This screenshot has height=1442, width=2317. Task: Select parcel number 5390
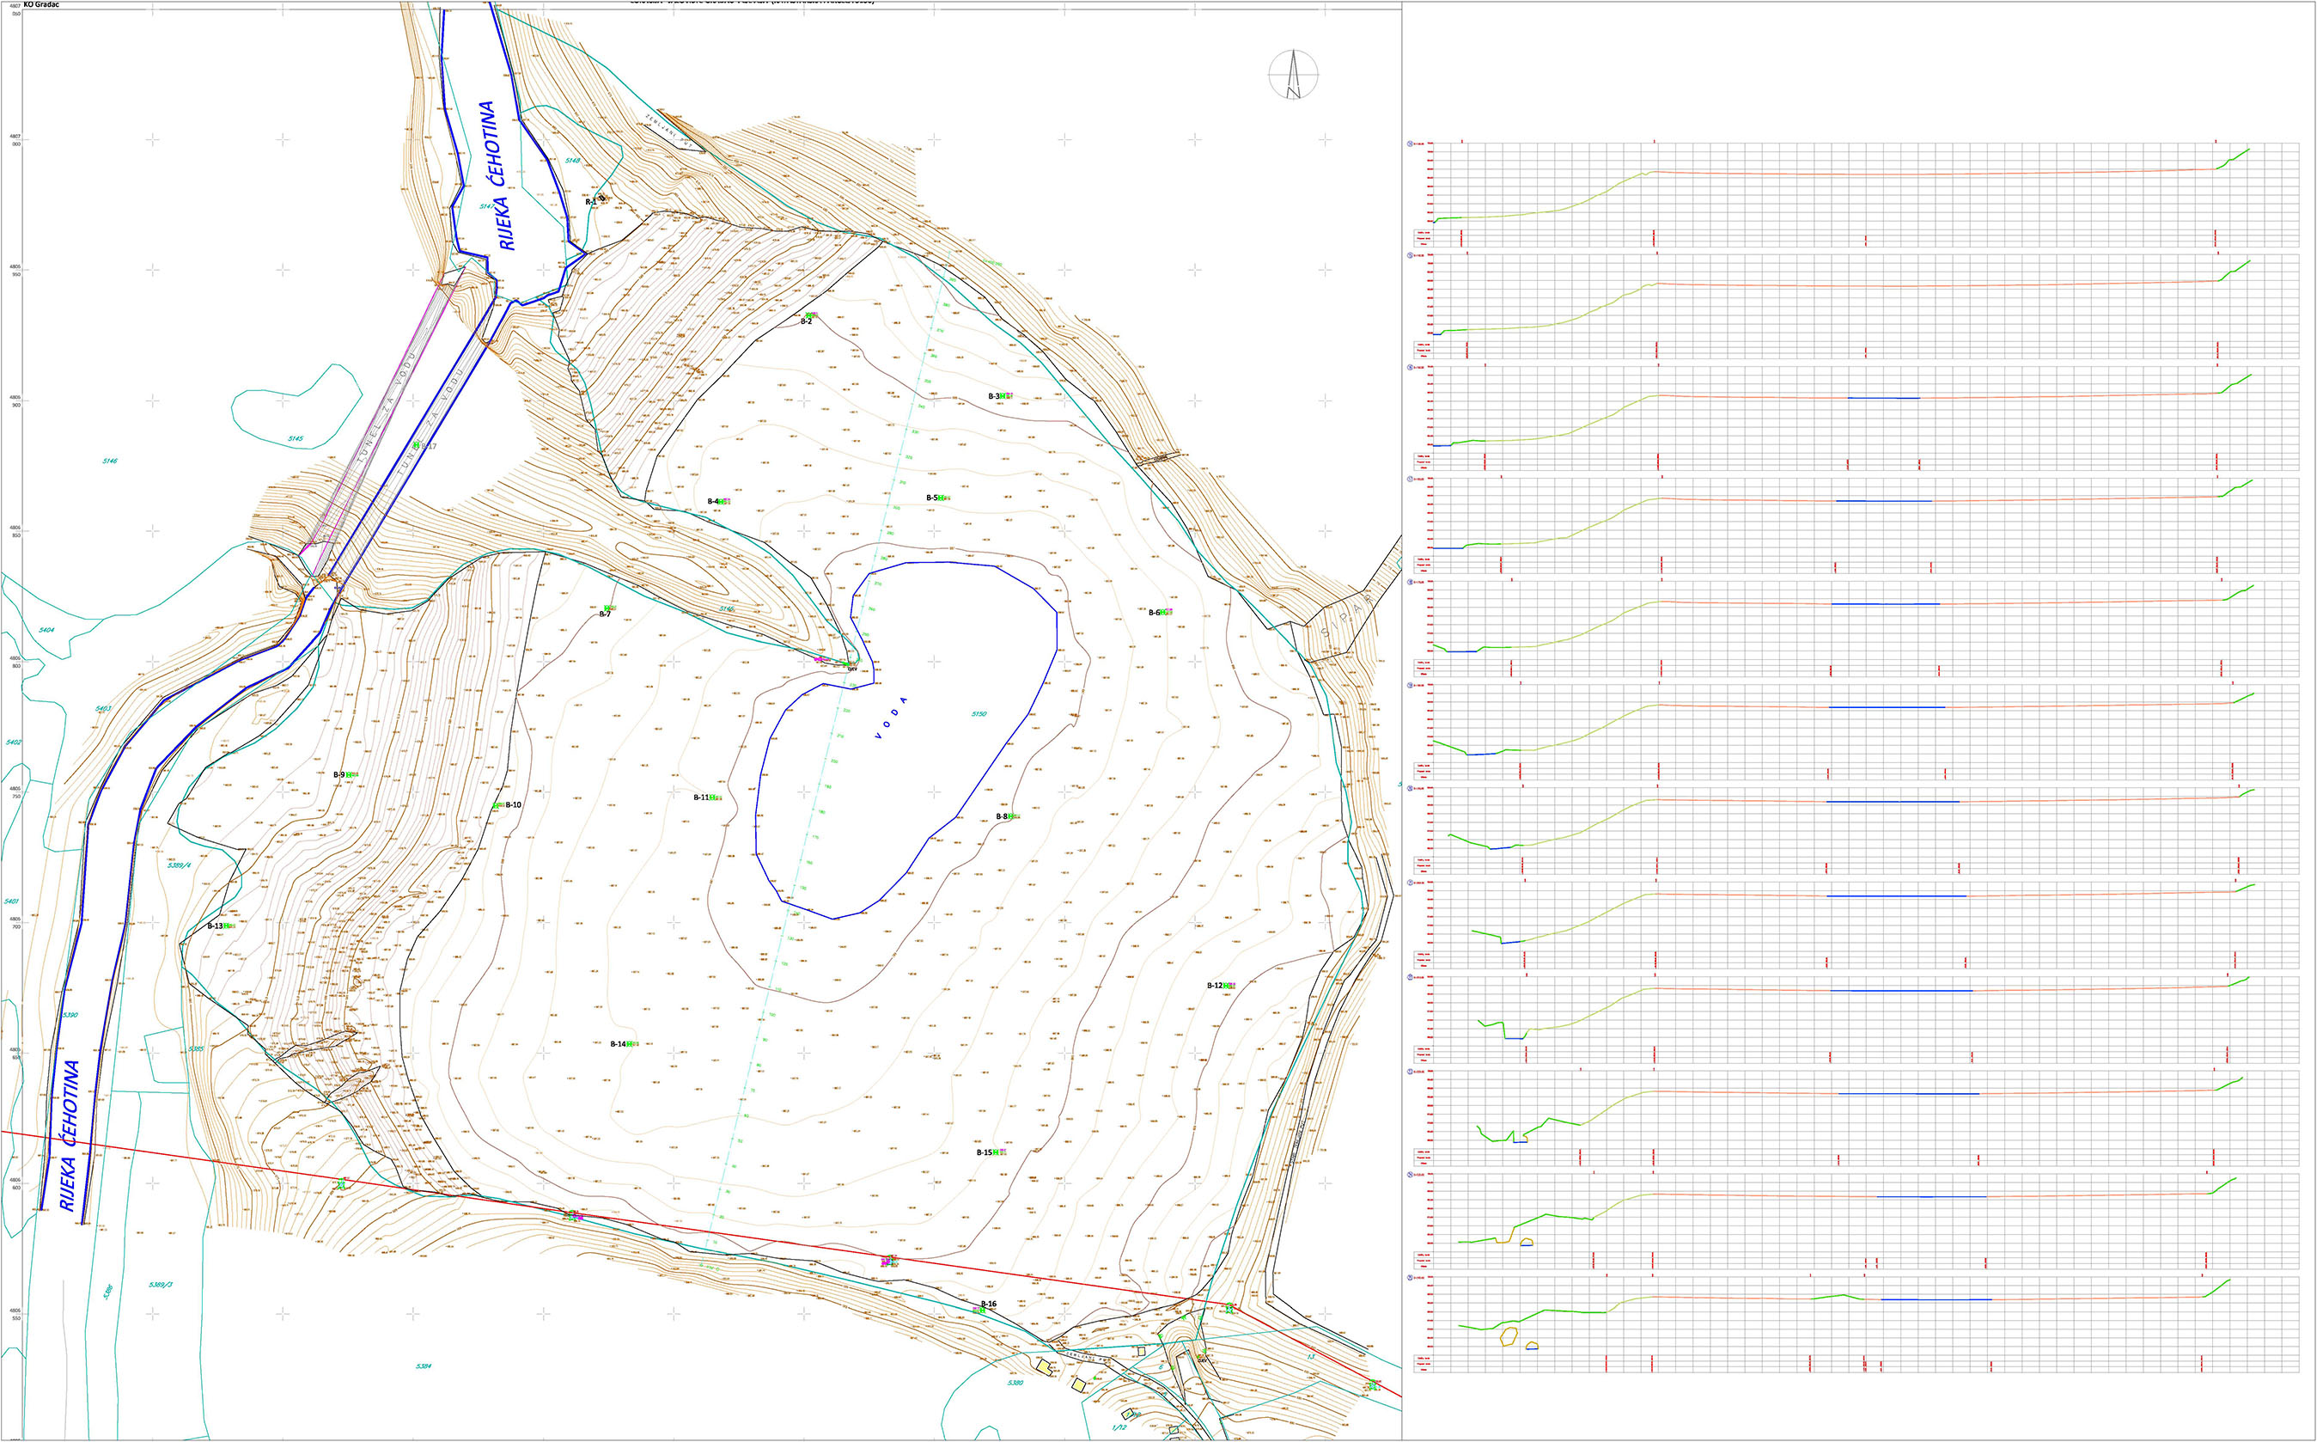[70, 1016]
